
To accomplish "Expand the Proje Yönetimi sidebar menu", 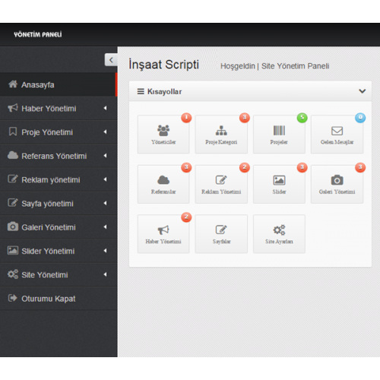I will click(59, 132).
